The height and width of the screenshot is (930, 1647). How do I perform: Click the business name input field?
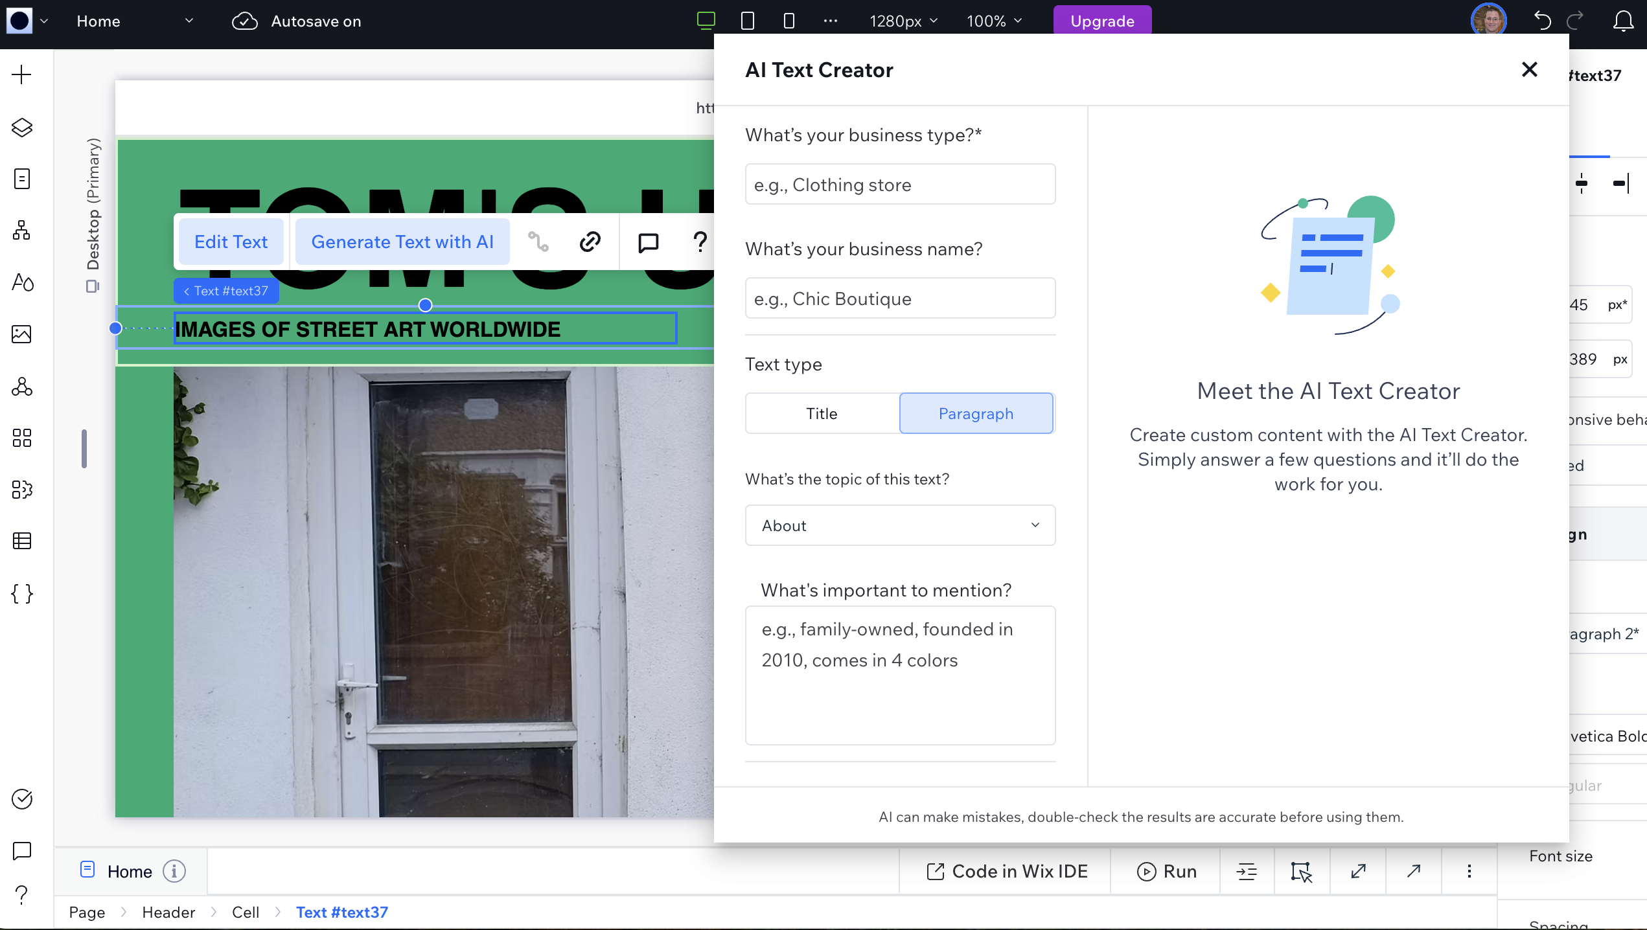(x=900, y=299)
